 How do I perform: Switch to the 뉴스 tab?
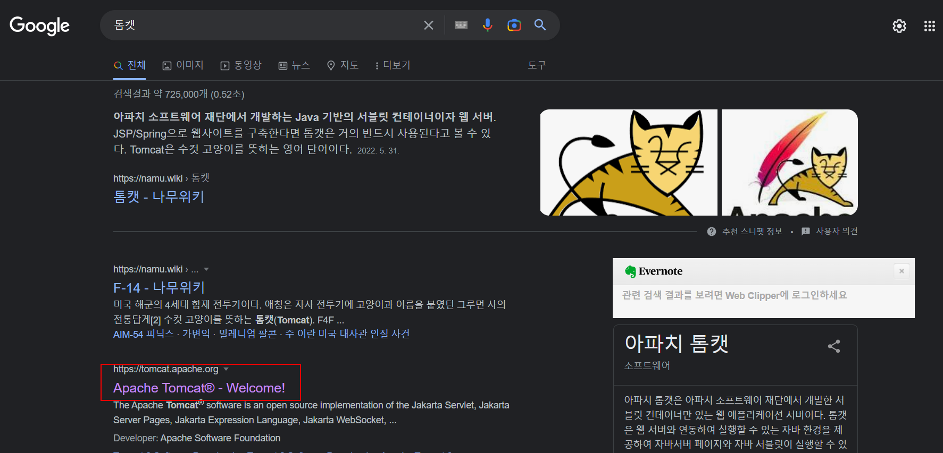294,65
